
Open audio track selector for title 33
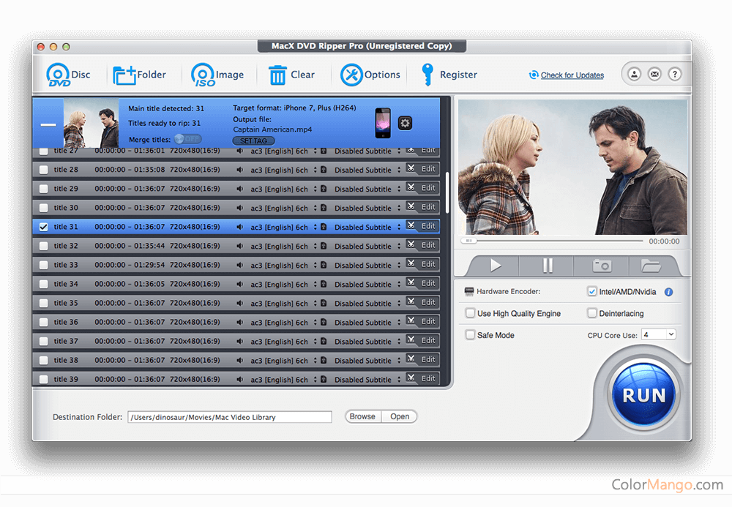283,265
